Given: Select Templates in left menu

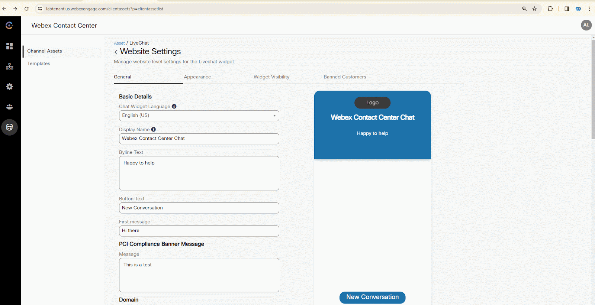Looking at the screenshot, I should coord(39,64).
